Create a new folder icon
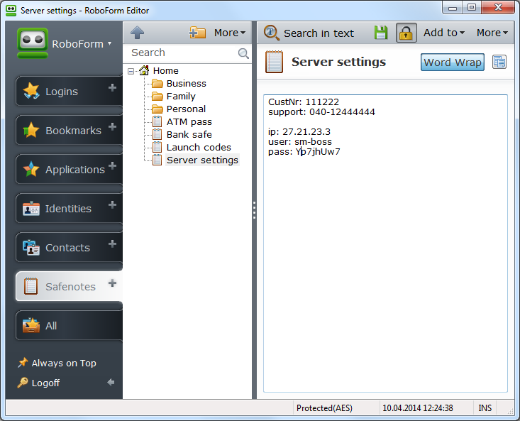This screenshot has height=421, width=520. (197, 33)
